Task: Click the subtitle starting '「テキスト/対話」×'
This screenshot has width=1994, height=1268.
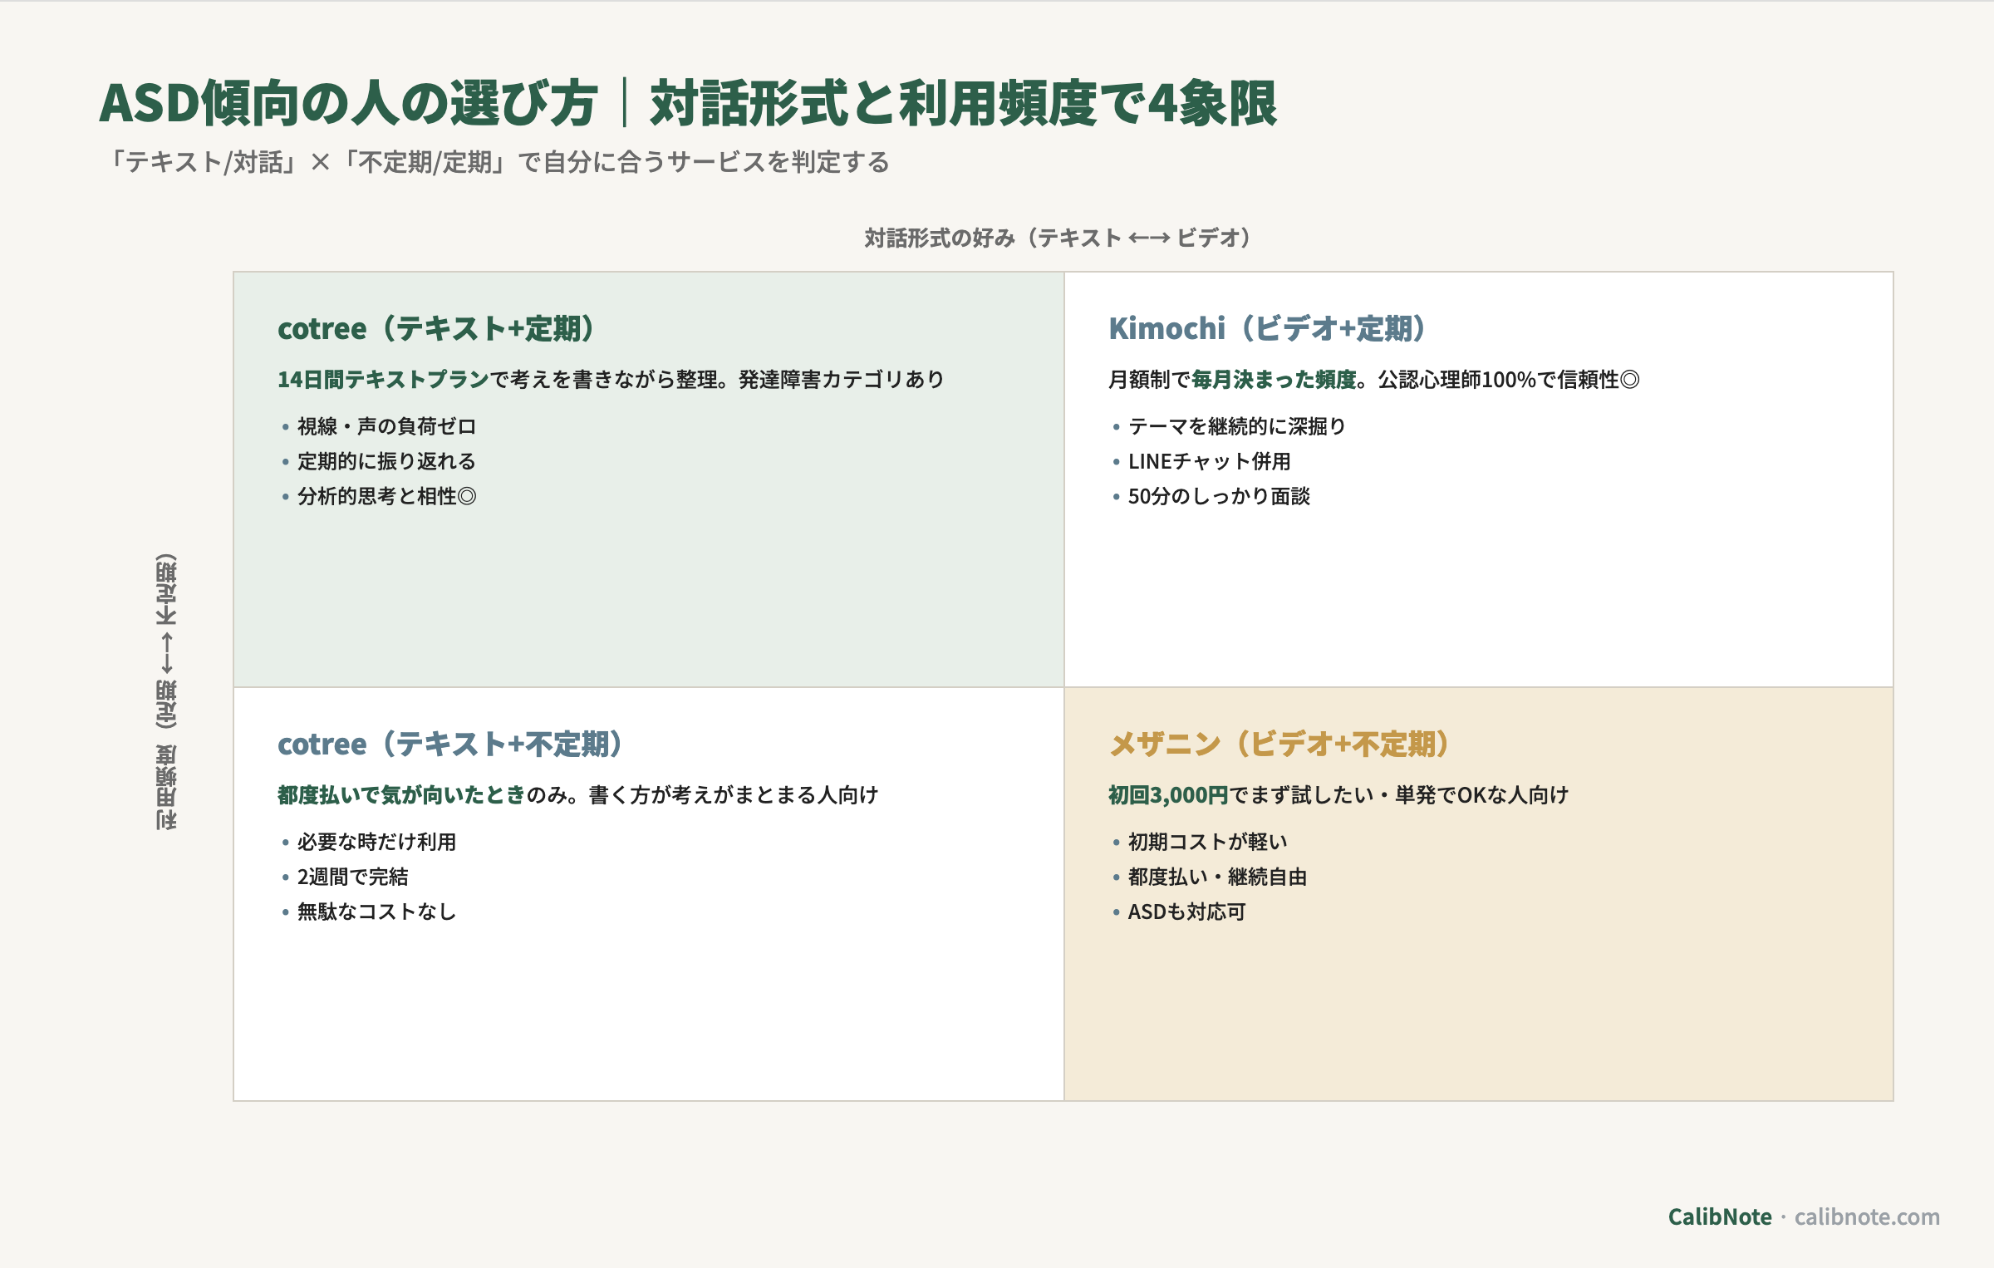Action: 497,162
